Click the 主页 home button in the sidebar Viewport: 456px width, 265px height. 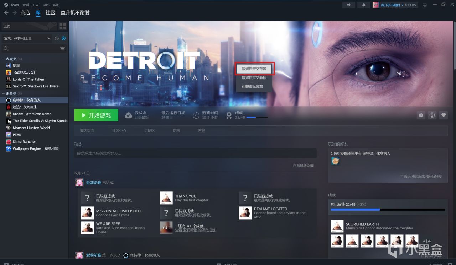point(29,26)
